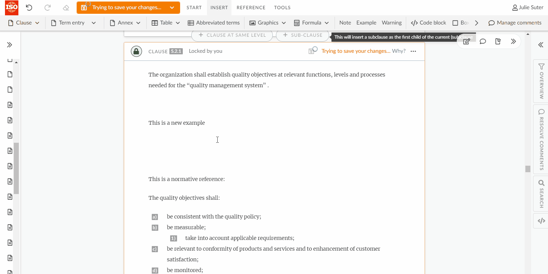The width and height of the screenshot is (548, 274).
Task: Undo the last change
Action: click(x=29, y=8)
